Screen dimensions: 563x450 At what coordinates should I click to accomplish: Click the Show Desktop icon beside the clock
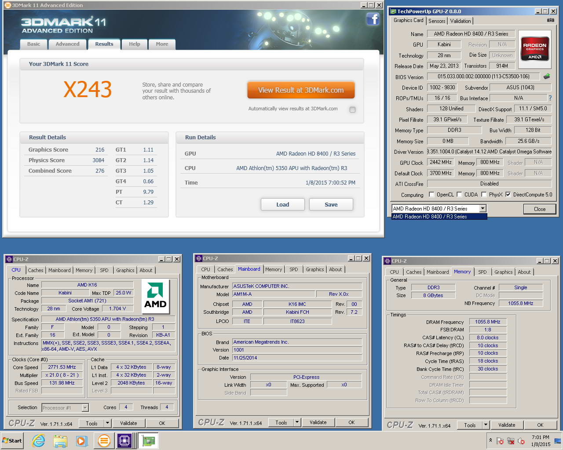(558, 441)
